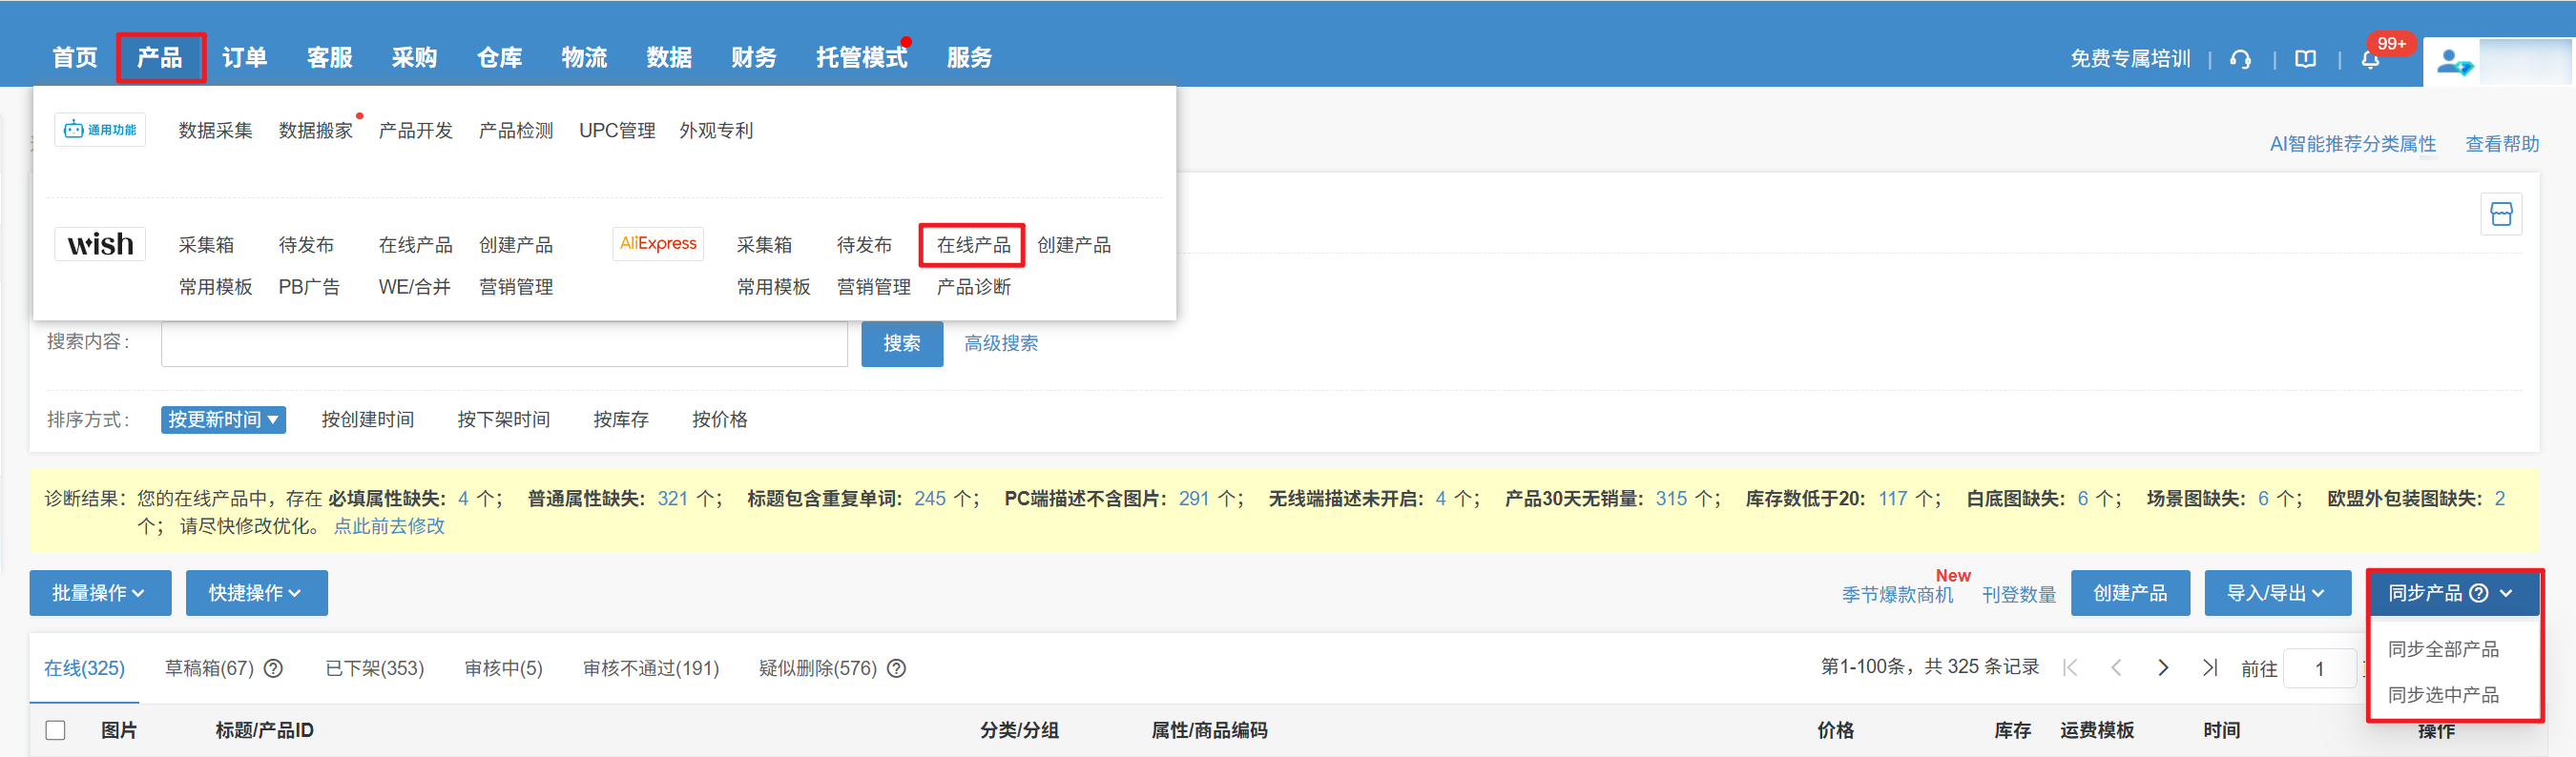
Task: Click the user account avatar icon
Action: coord(2453,62)
